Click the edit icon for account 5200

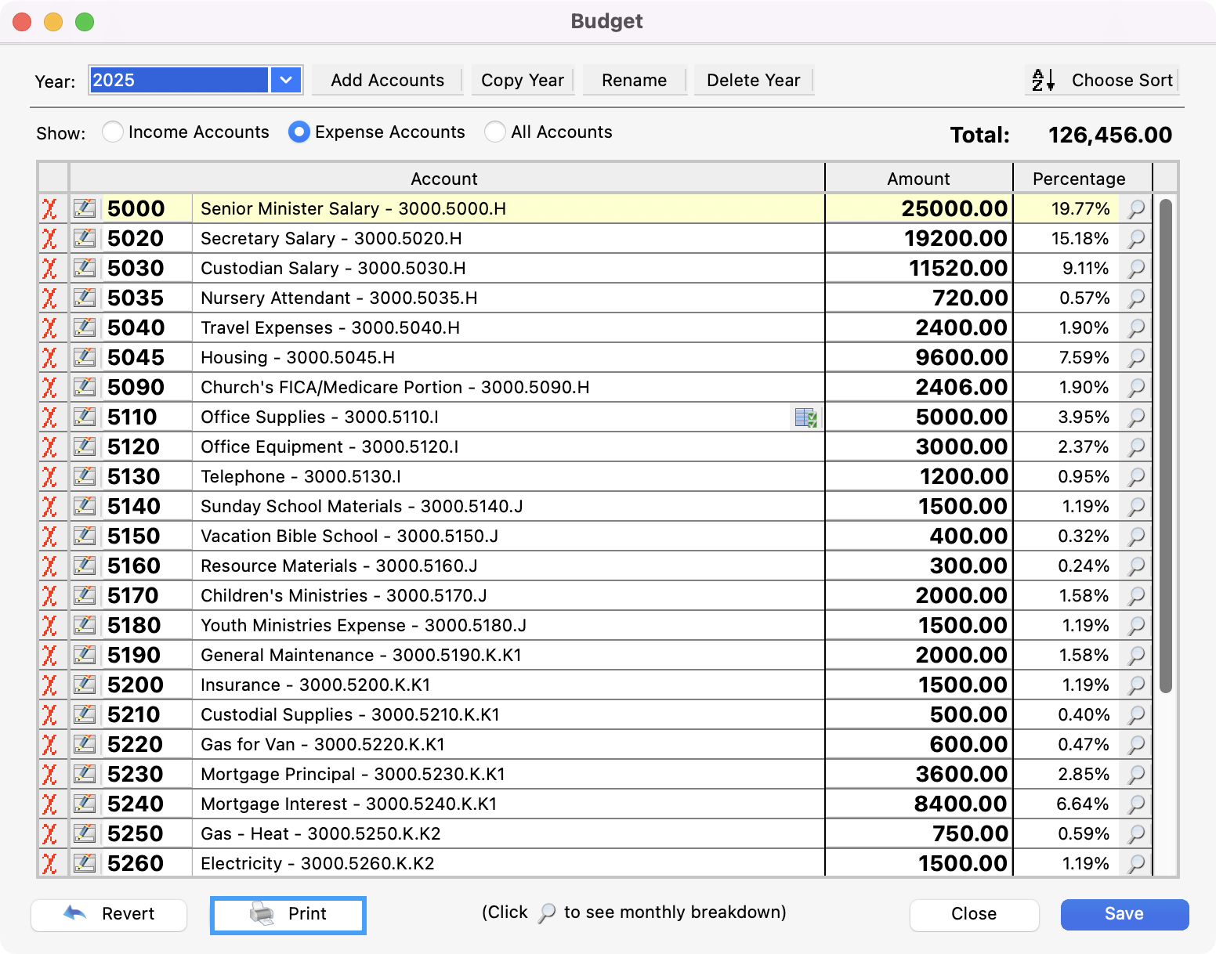click(x=85, y=685)
